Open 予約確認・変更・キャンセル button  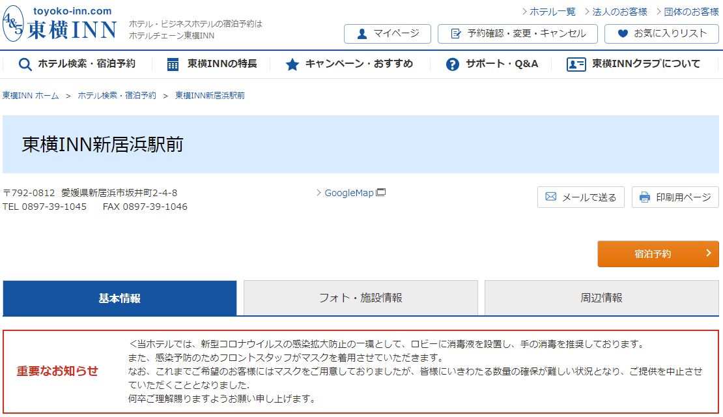click(x=517, y=34)
